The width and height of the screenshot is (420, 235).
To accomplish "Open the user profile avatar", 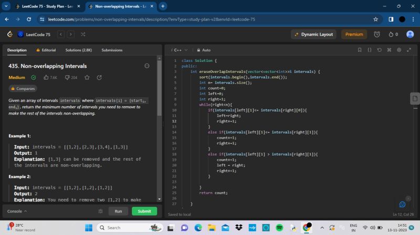I will coord(410,34).
